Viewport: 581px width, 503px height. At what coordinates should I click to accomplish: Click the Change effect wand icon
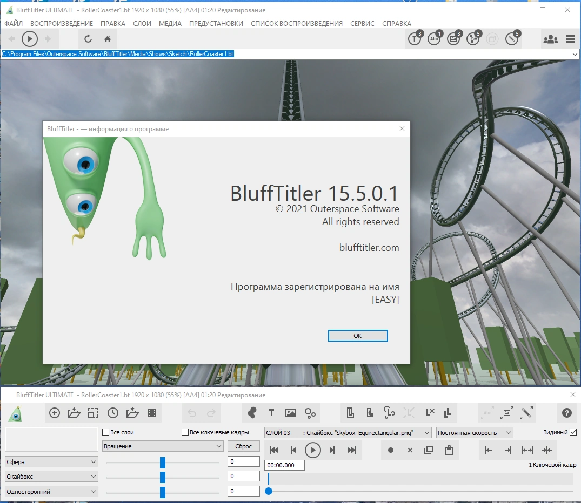[526, 413]
